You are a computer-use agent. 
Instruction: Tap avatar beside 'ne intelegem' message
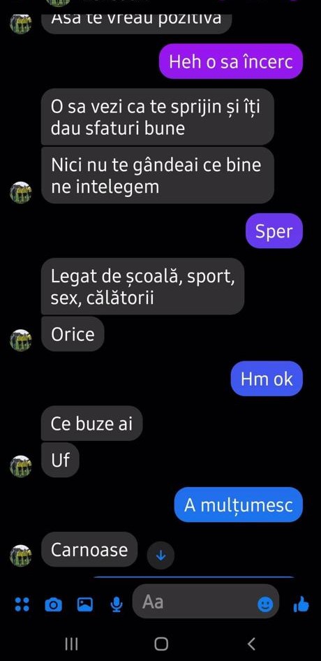point(21,192)
